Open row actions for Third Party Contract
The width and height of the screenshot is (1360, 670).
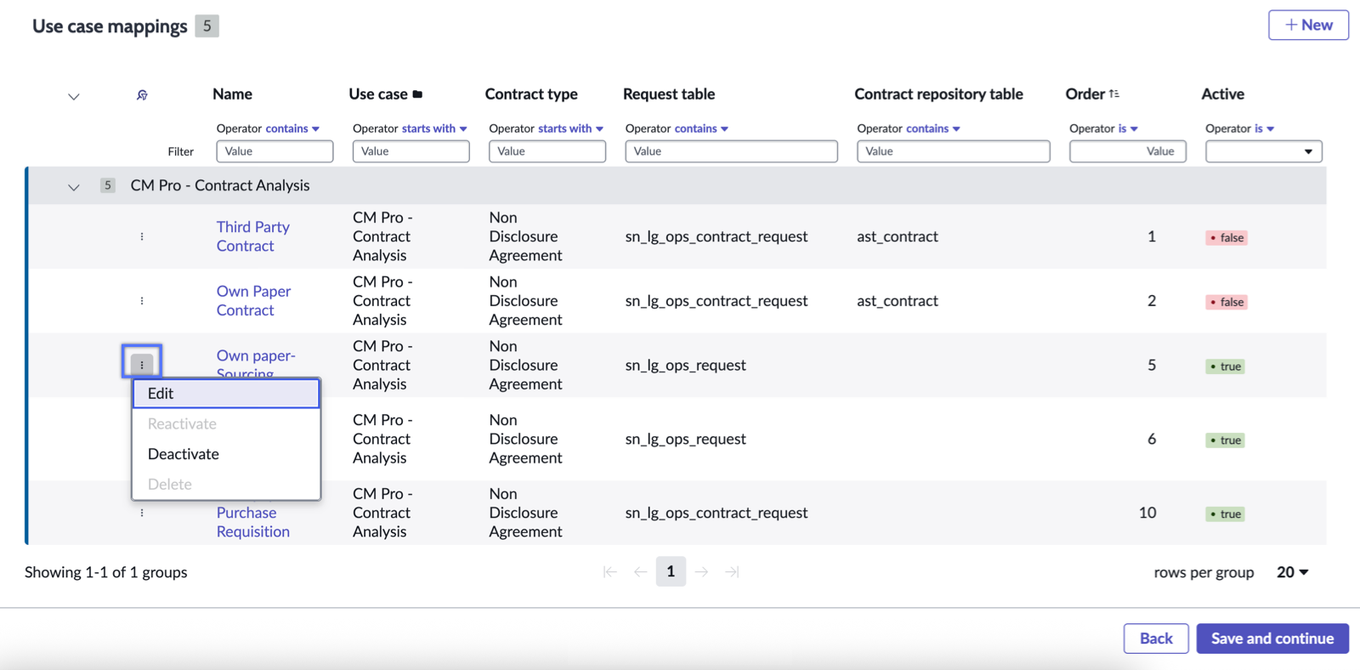click(142, 236)
